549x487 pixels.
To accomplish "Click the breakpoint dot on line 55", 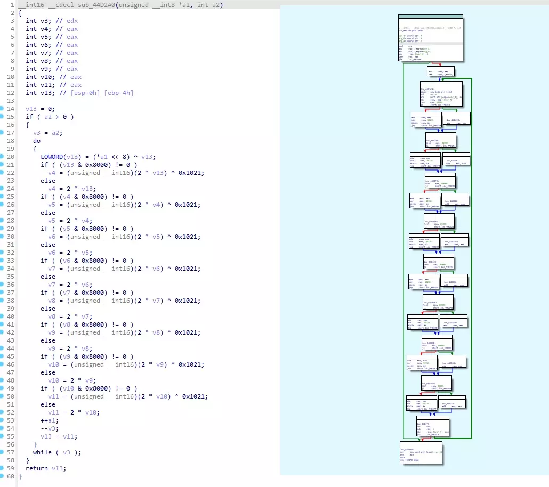I will coord(3,436).
